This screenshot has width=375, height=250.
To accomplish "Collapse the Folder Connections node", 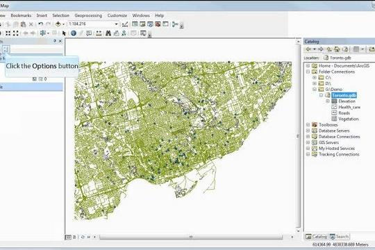I will 308,72.
